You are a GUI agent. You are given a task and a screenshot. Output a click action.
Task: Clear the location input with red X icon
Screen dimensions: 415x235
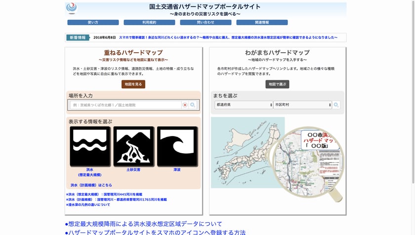tap(185, 105)
